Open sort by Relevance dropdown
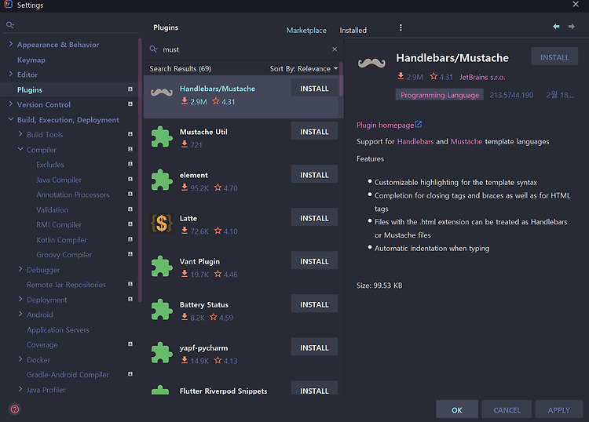Viewport: 589px width, 422px height. click(303, 69)
